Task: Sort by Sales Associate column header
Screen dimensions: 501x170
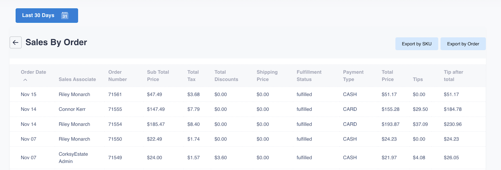Action: click(x=77, y=79)
